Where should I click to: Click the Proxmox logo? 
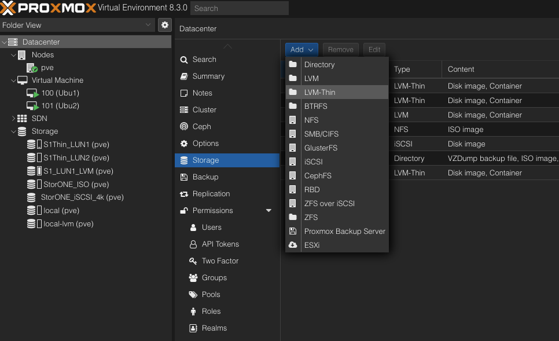point(48,8)
